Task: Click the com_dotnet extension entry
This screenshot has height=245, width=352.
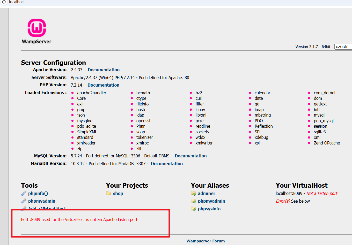Action: 325,93
